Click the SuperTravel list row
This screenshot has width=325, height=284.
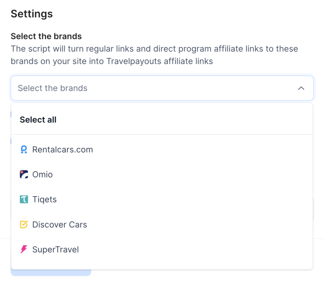pyautogui.click(x=56, y=249)
